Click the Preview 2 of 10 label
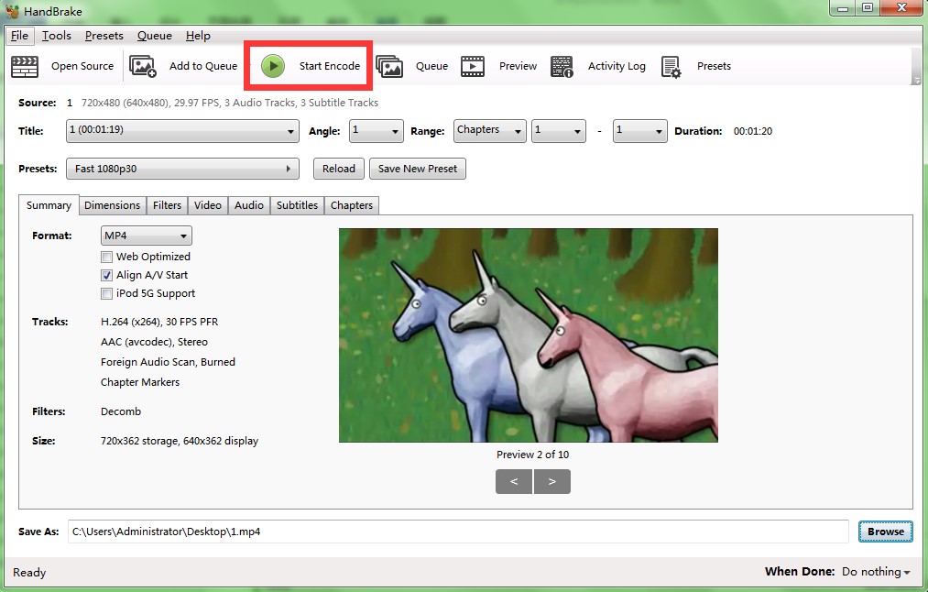Image resolution: width=928 pixels, height=592 pixels. (x=532, y=455)
